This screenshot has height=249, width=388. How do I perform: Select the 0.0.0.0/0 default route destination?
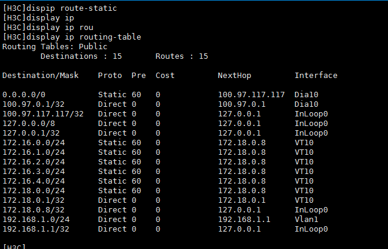tap(24, 95)
